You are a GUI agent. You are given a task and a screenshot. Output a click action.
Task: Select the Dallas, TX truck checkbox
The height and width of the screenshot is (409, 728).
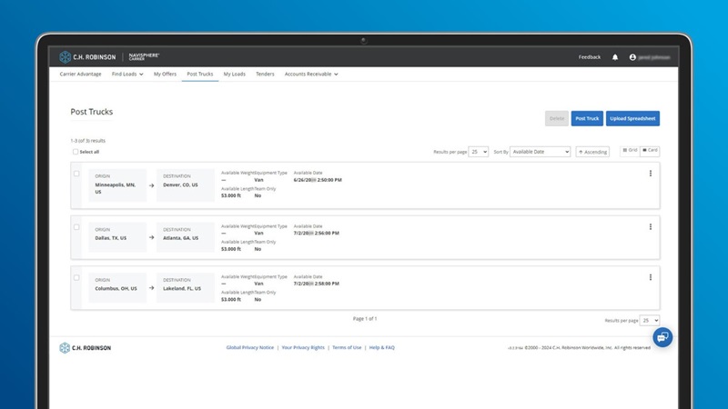pyautogui.click(x=76, y=227)
